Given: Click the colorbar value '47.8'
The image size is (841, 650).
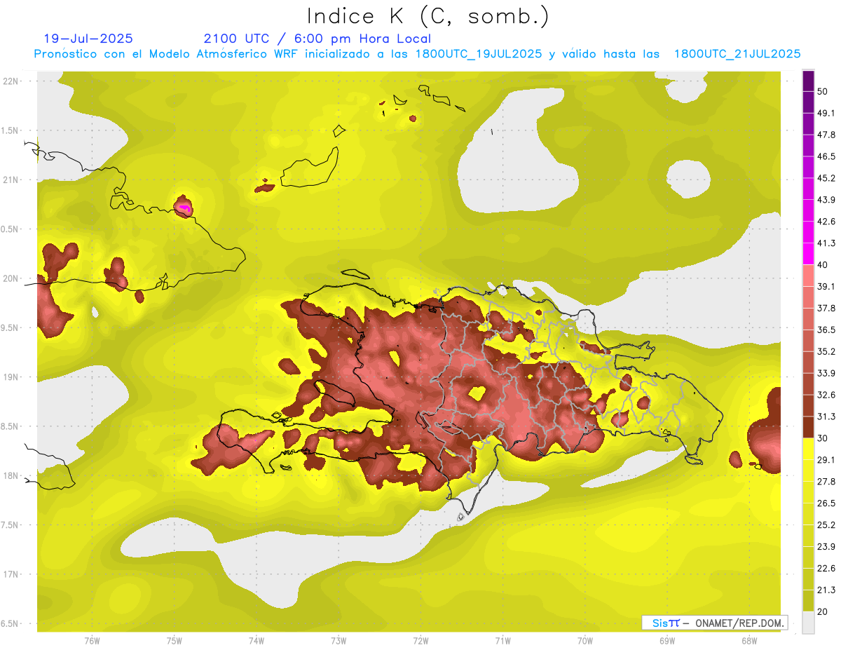Looking at the screenshot, I should (x=826, y=135).
